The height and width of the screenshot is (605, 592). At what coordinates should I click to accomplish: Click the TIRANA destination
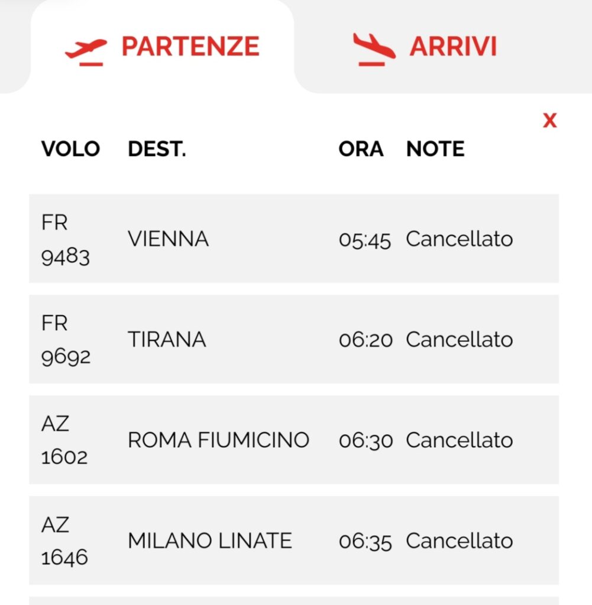(167, 340)
